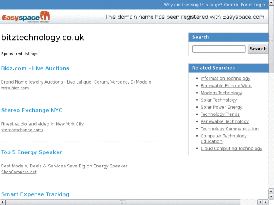This screenshot has height=205, width=274.
Task: Click the vertical scrollbar up arrow
Action: [271, 3]
